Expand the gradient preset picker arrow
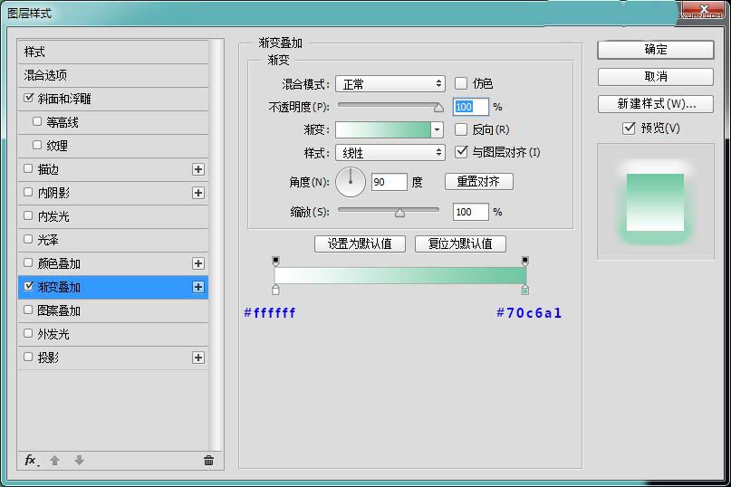This screenshot has width=731, height=487. (x=438, y=130)
